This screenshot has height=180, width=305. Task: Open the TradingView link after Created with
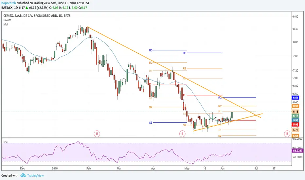[x=35, y=175]
